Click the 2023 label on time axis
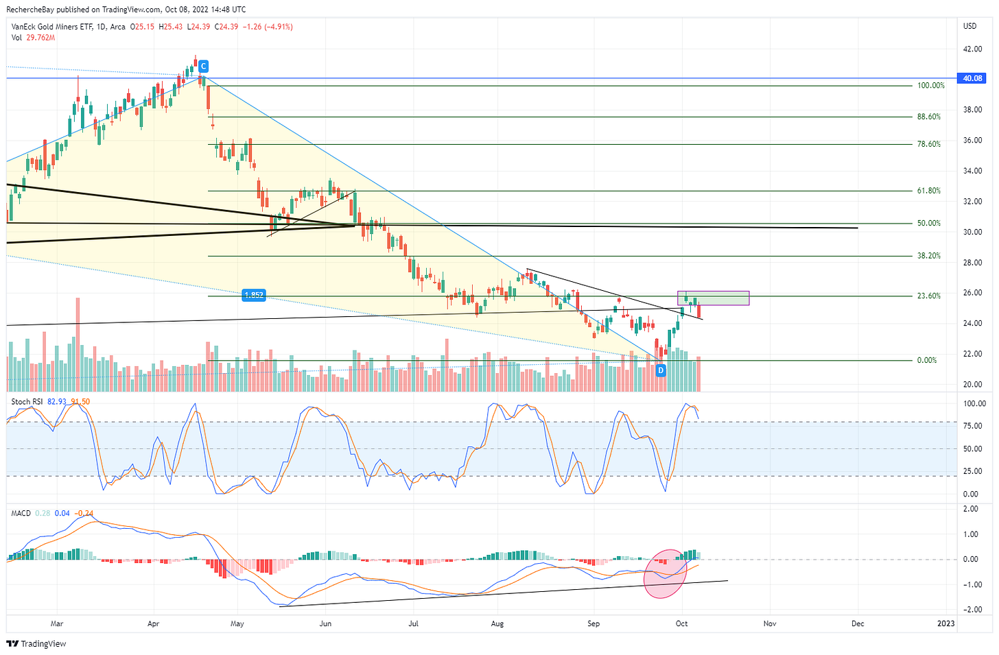The width and height of the screenshot is (999, 655). point(945,623)
